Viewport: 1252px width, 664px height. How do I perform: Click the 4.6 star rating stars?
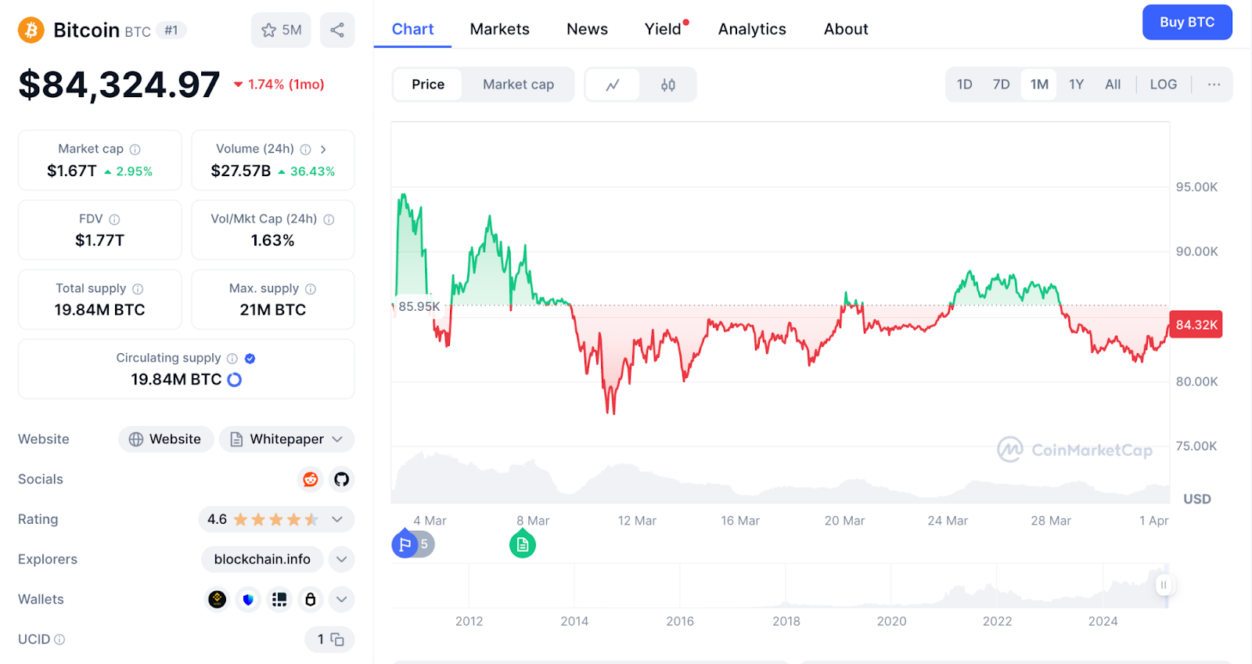click(276, 519)
